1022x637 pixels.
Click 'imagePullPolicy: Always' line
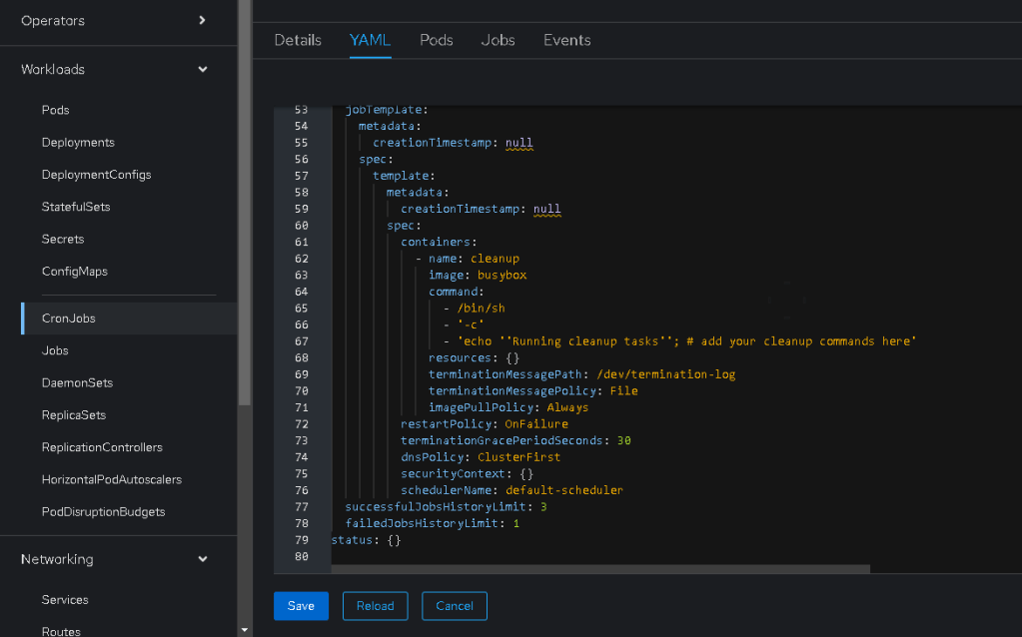[x=509, y=407]
